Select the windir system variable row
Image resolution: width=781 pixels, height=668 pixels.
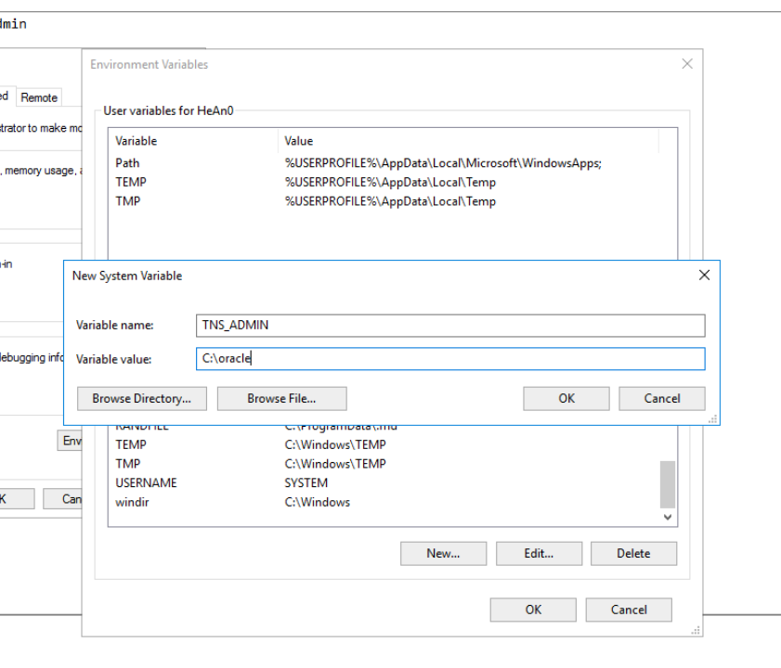(131, 503)
